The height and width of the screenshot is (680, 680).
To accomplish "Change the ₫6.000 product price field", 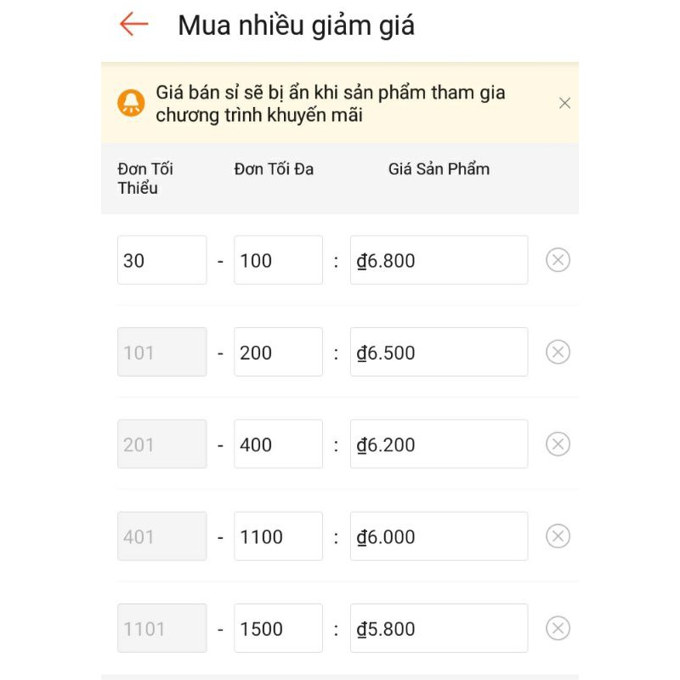I will (439, 536).
